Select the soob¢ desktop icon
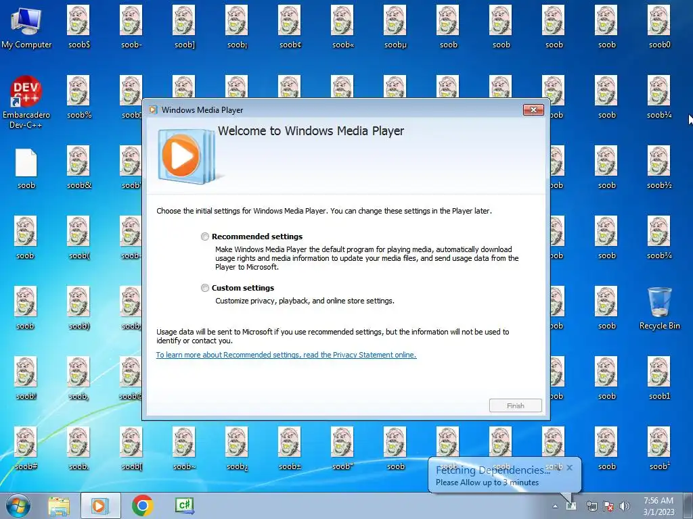The image size is (693, 519). [290, 26]
